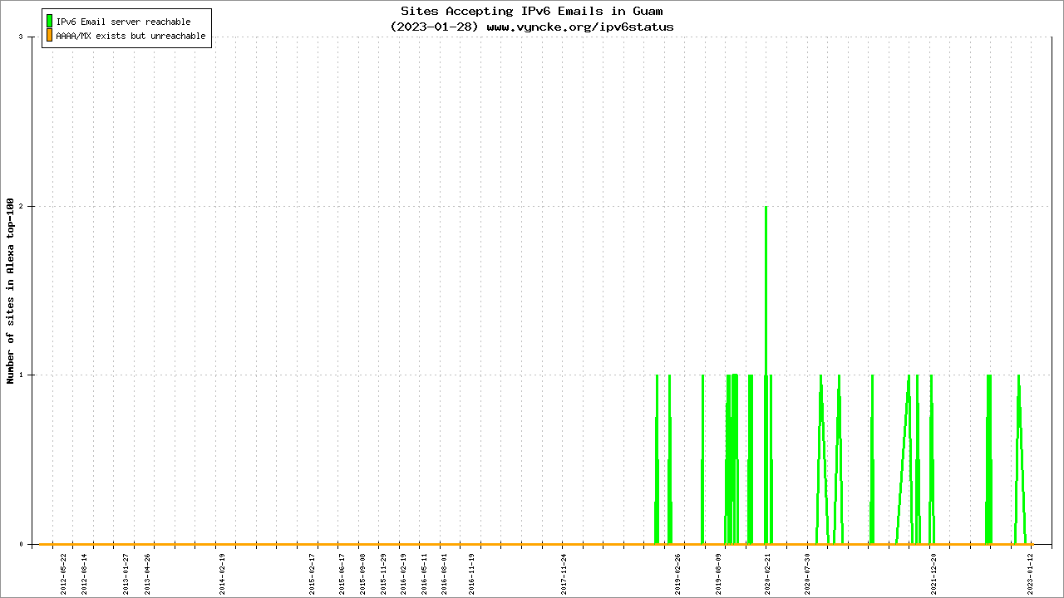The width and height of the screenshot is (1064, 598).
Task: Select the 2019-02-26 date label
Action: [677, 575]
